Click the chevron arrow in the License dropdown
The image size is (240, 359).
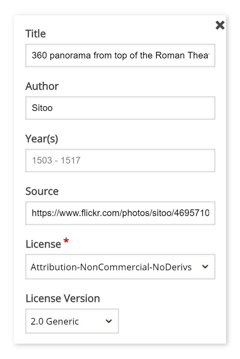(x=205, y=266)
